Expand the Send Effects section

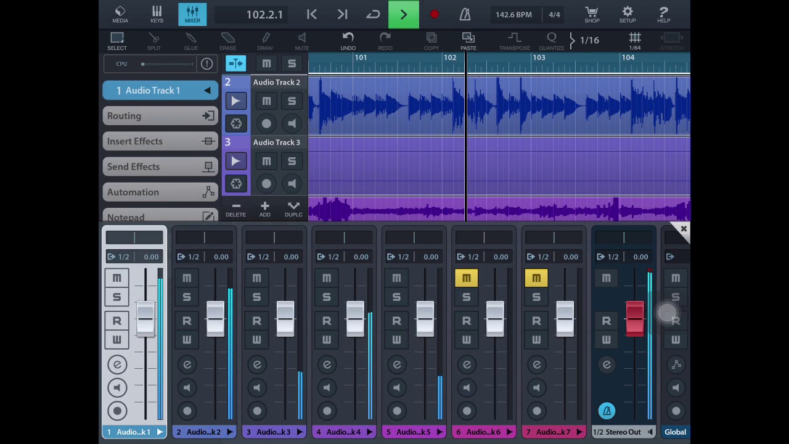pyautogui.click(x=160, y=166)
